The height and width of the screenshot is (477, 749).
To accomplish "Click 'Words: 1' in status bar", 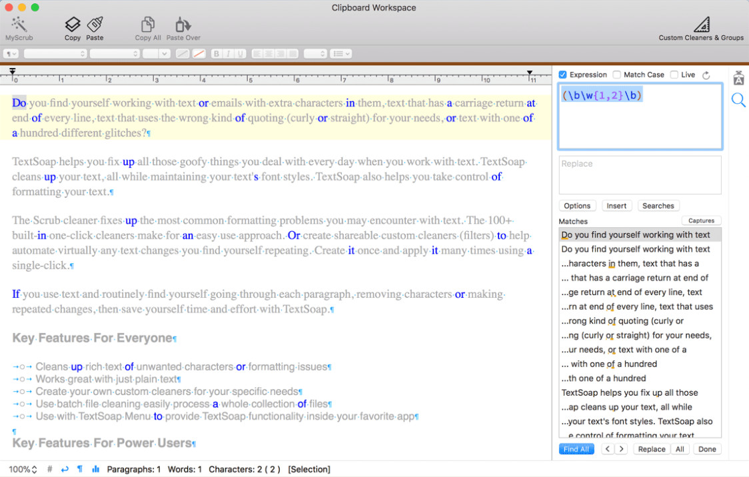I will pyautogui.click(x=185, y=469).
